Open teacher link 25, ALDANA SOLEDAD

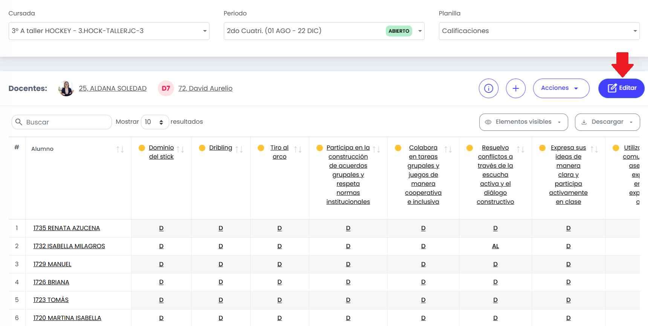(113, 88)
